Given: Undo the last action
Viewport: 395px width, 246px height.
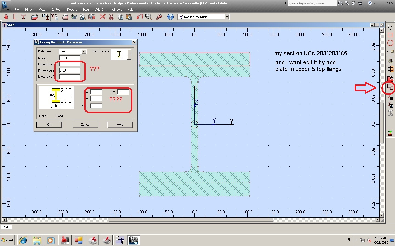Looking at the screenshot, I should (x=139, y=17).
